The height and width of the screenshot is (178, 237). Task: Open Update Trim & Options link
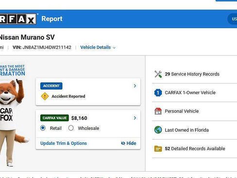(64, 143)
